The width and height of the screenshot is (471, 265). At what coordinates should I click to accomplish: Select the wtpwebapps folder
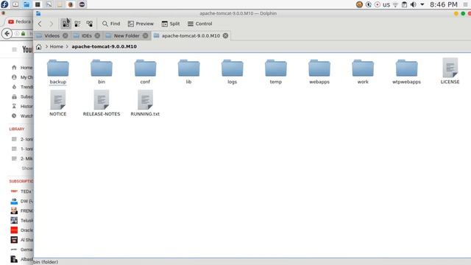click(406, 72)
